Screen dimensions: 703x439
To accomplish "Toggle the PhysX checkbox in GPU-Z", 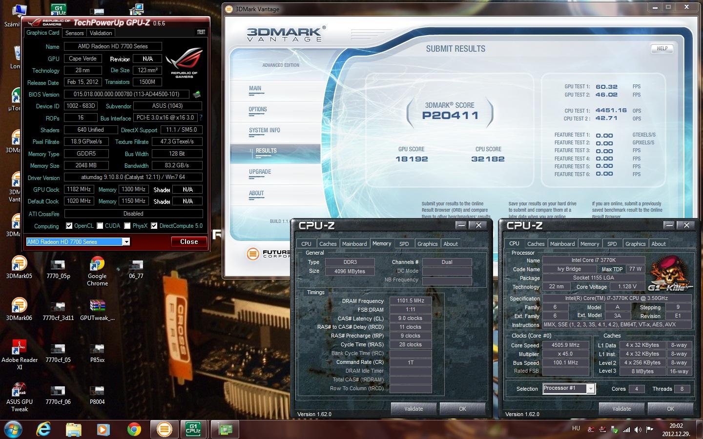I will [127, 225].
